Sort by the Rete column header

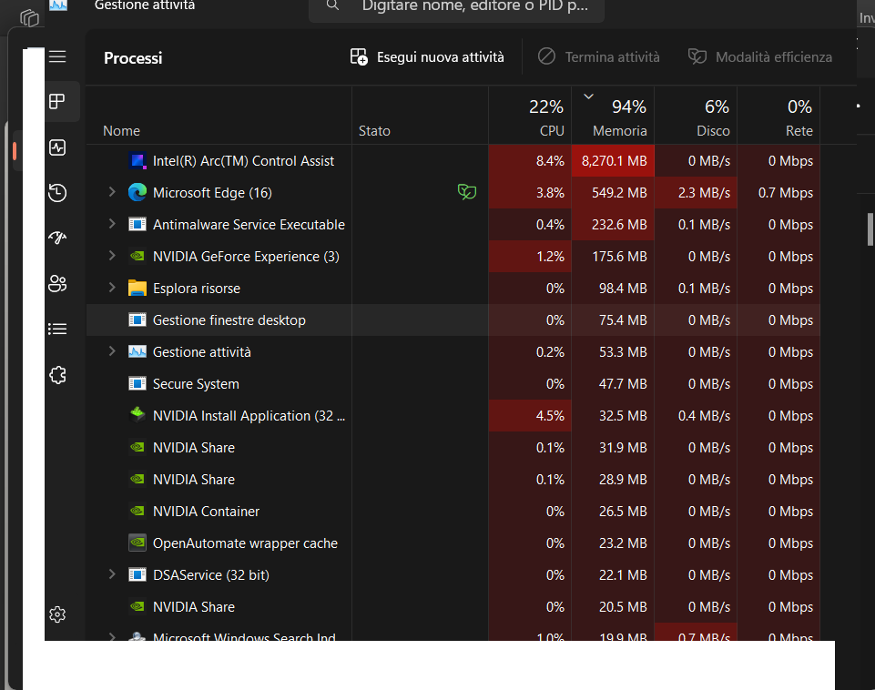pyautogui.click(x=778, y=116)
